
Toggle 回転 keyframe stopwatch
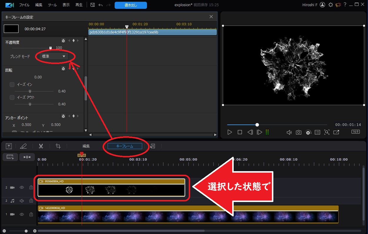tap(63, 69)
